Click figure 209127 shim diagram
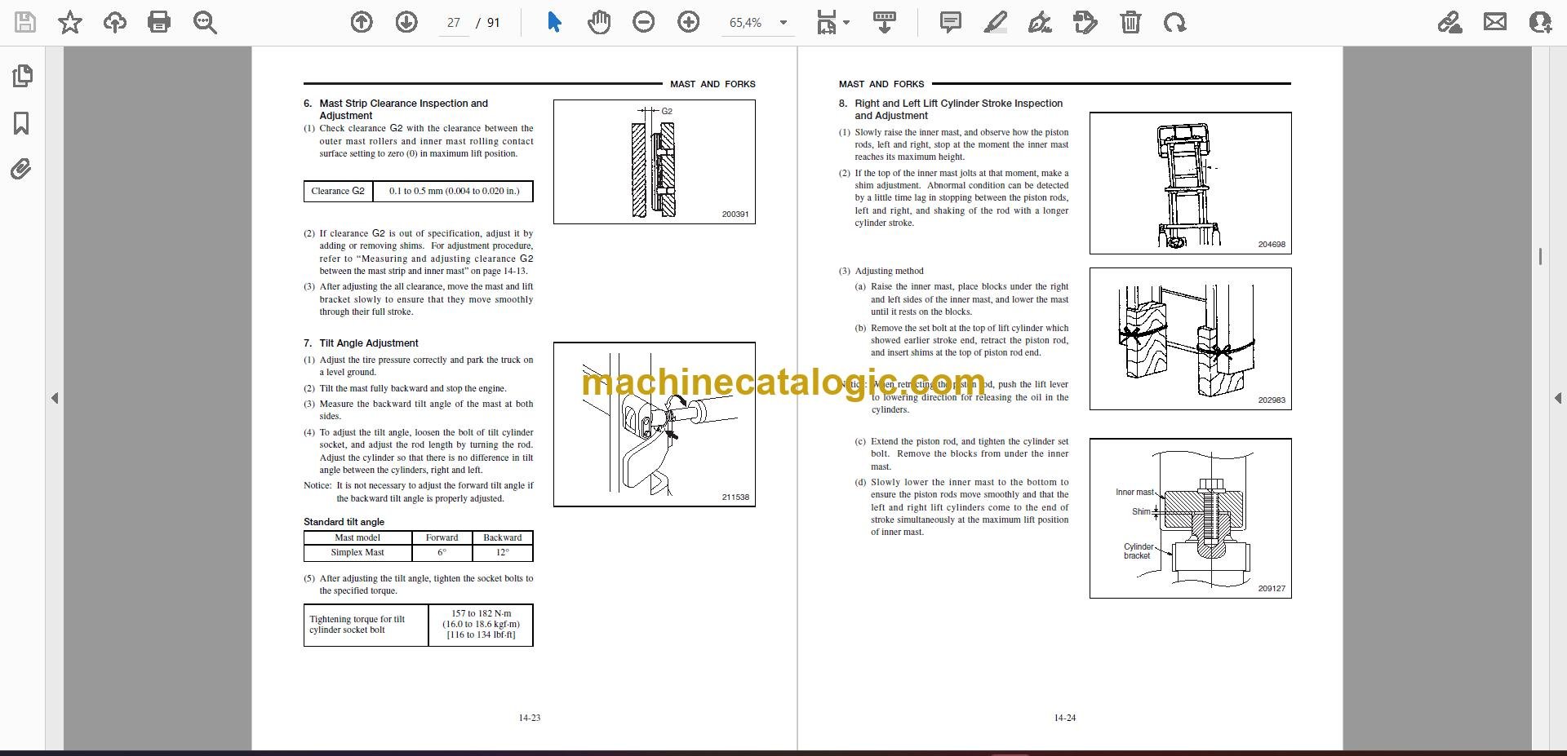The width and height of the screenshot is (1567, 756). [1191, 519]
